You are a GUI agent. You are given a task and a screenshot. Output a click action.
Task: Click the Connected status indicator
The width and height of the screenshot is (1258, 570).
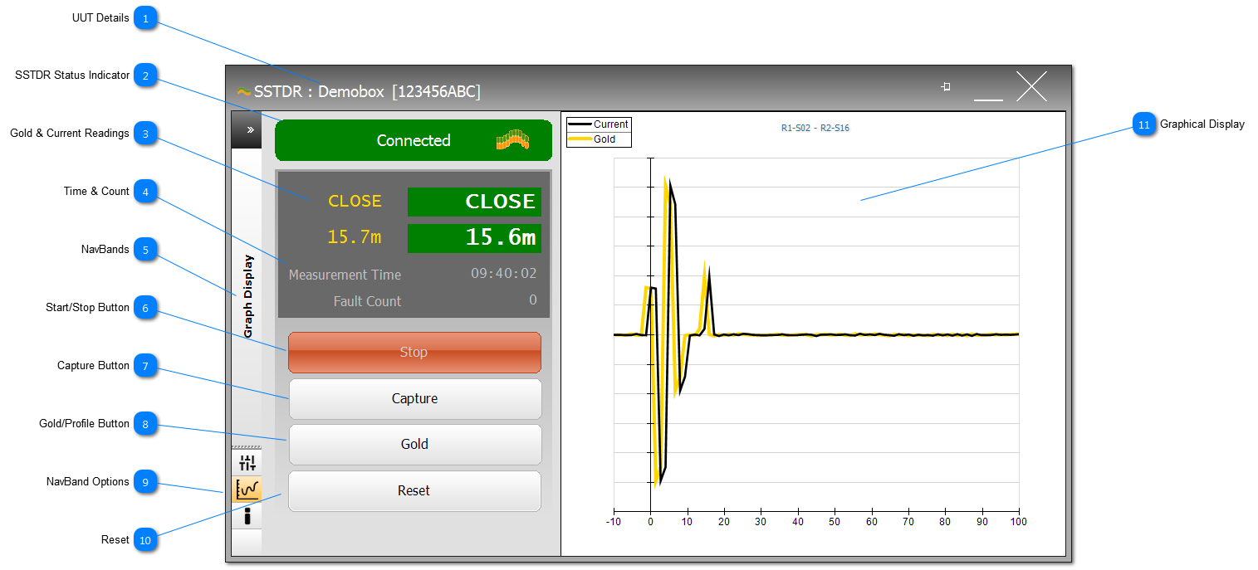coord(413,140)
